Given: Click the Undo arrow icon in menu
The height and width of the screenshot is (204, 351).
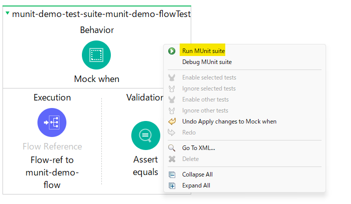Looking at the screenshot, I should pos(172,121).
